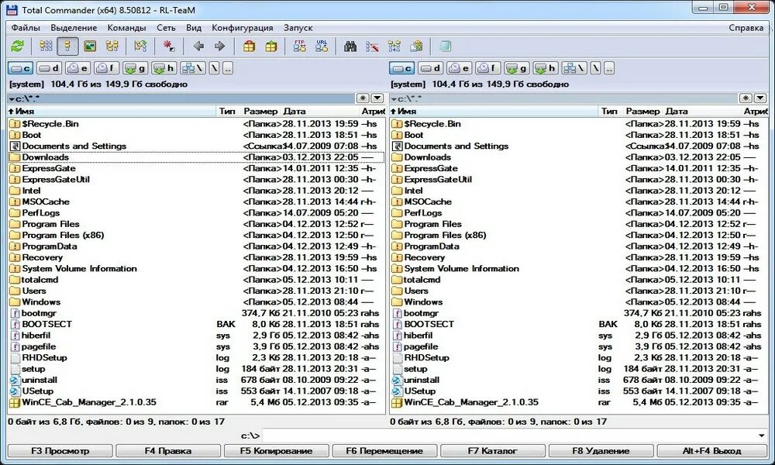Click the F6 Перемещение button
Screen dimensions: 775x465
click(x=384, y=451)
